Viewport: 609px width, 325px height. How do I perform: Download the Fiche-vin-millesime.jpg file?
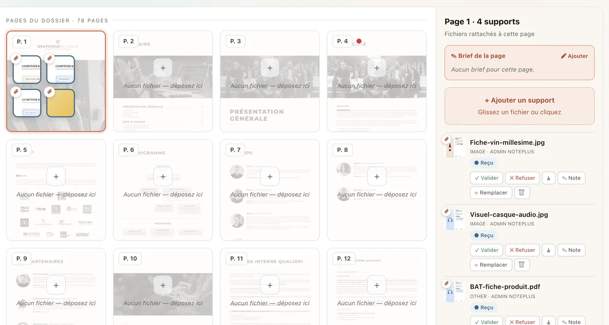548,178
